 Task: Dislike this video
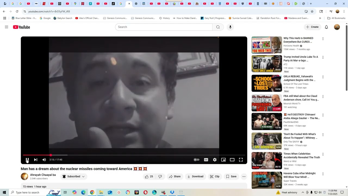pyautogui.click(x=160, y=176)
